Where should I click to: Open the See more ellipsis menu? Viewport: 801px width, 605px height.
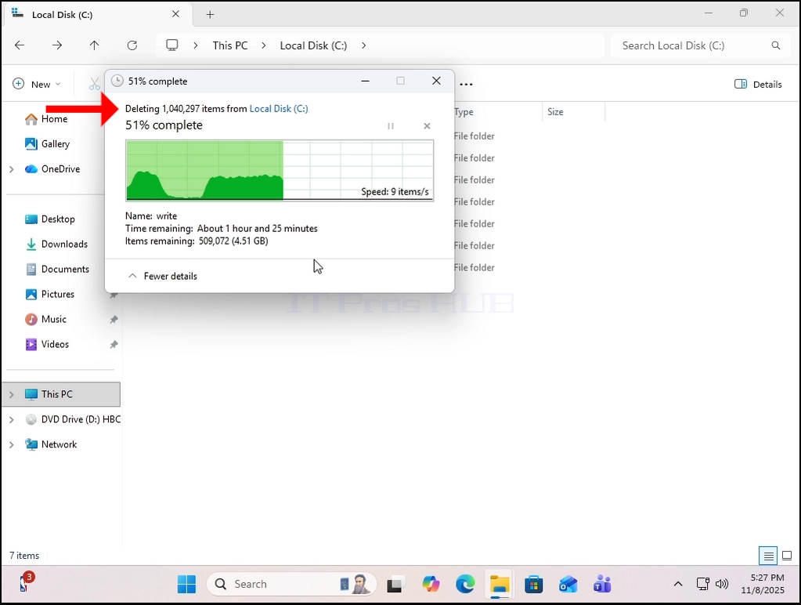click(466, 85)
